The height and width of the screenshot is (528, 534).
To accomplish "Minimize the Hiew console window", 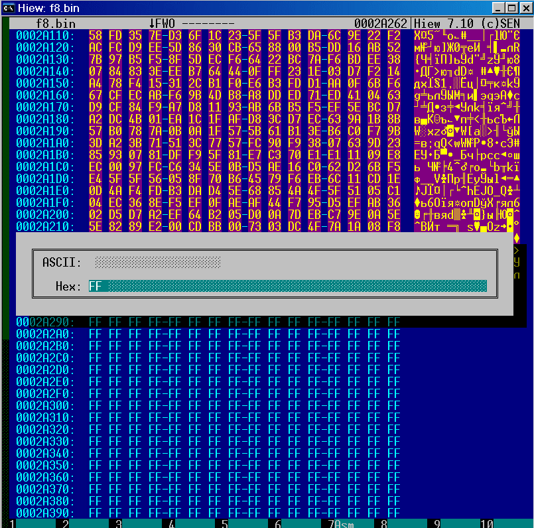I will point(498,8).
